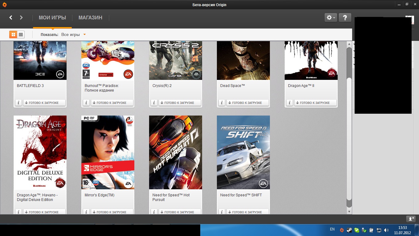
Task: Click the EN language indicator
Action: [332, 229]
